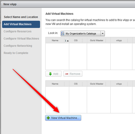
Task: Click the catalog icon in Look in box
Action: point(63,34)
